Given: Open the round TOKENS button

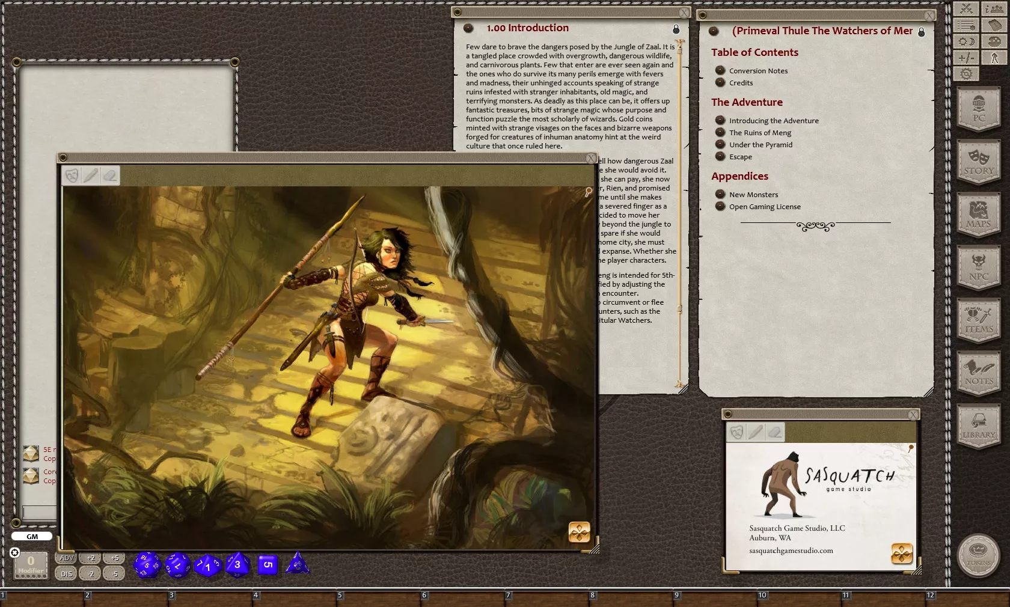Looking at the screenshot, I should [979, 555].
